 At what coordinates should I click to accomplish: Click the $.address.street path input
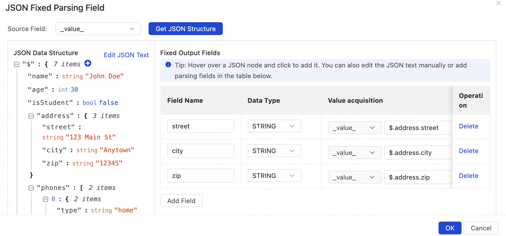(418, 128)
